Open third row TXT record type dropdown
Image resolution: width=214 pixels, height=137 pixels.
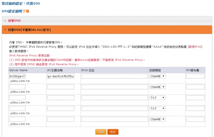pos(158,98)
